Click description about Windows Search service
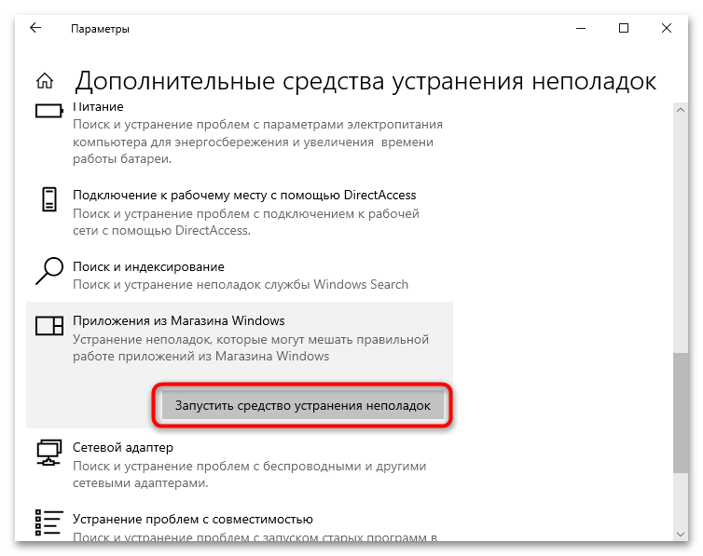 (241, 285)
